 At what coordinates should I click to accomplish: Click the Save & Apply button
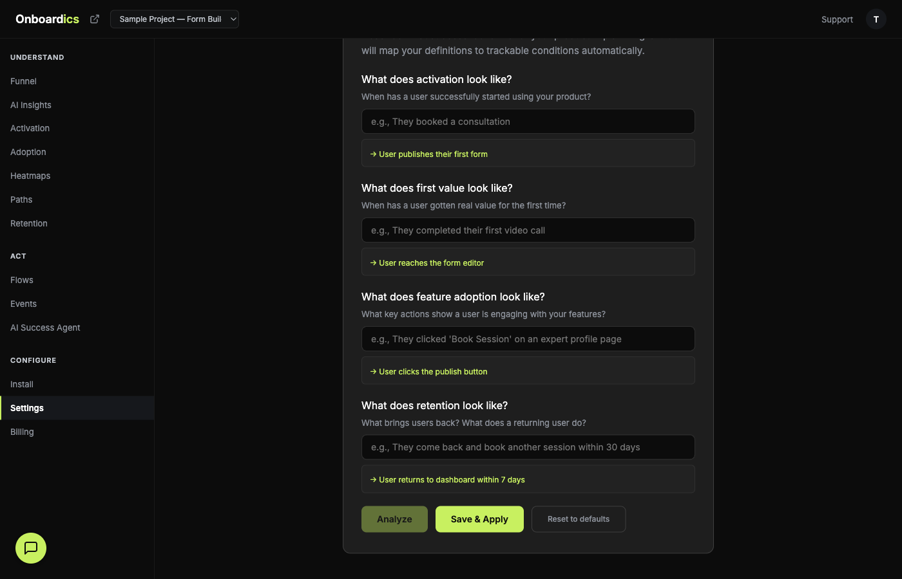point(479,519)
